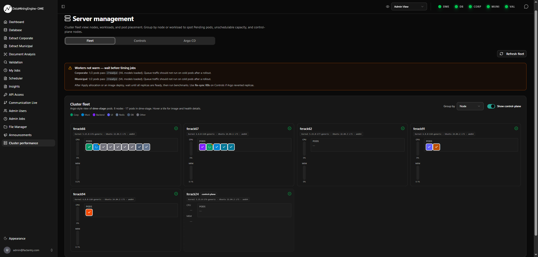Screen dimensions: 538x257
Task: Click the purple pod tile on ferack67
Action: click(203, 147)
